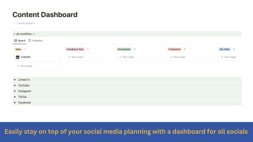The width and height of the screenshot is (253, 142).
Task: Switch to the Calendar tab
Action: tap(35, 41)
